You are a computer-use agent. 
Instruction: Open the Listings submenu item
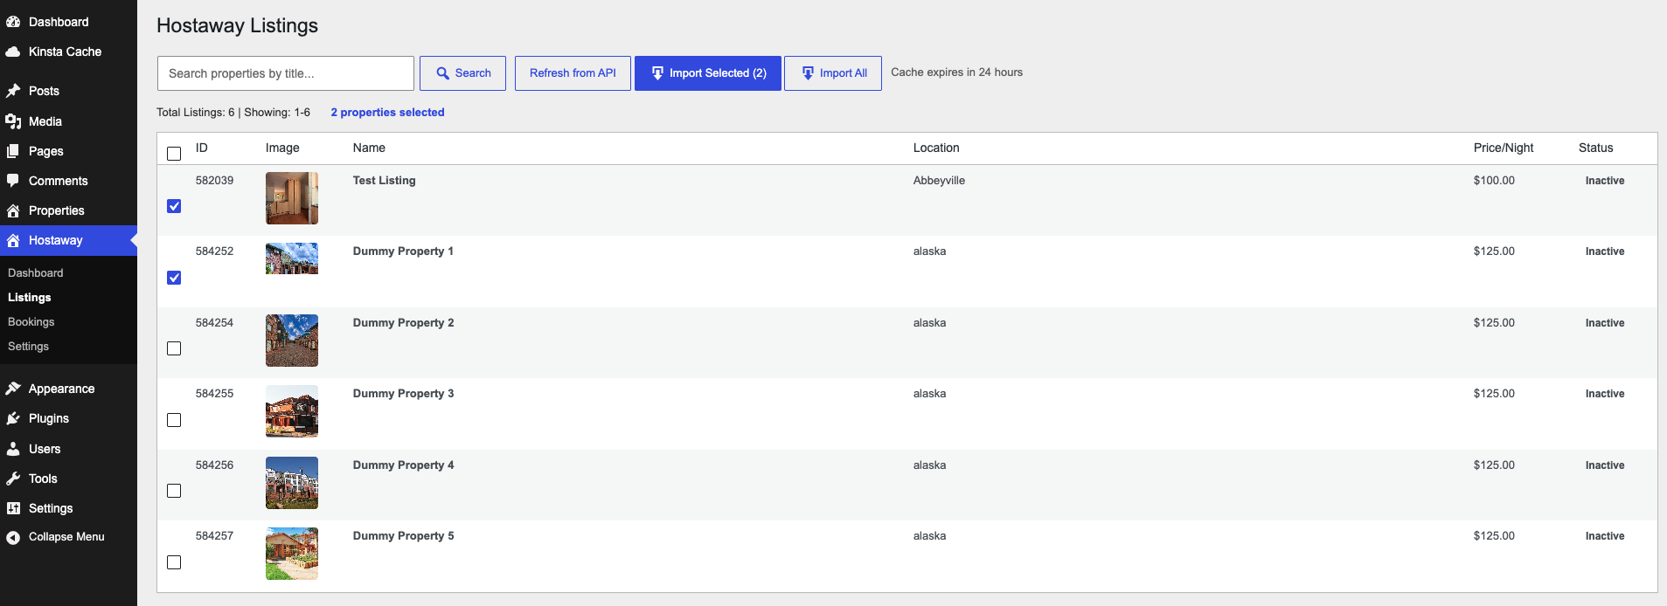point(30,298)
